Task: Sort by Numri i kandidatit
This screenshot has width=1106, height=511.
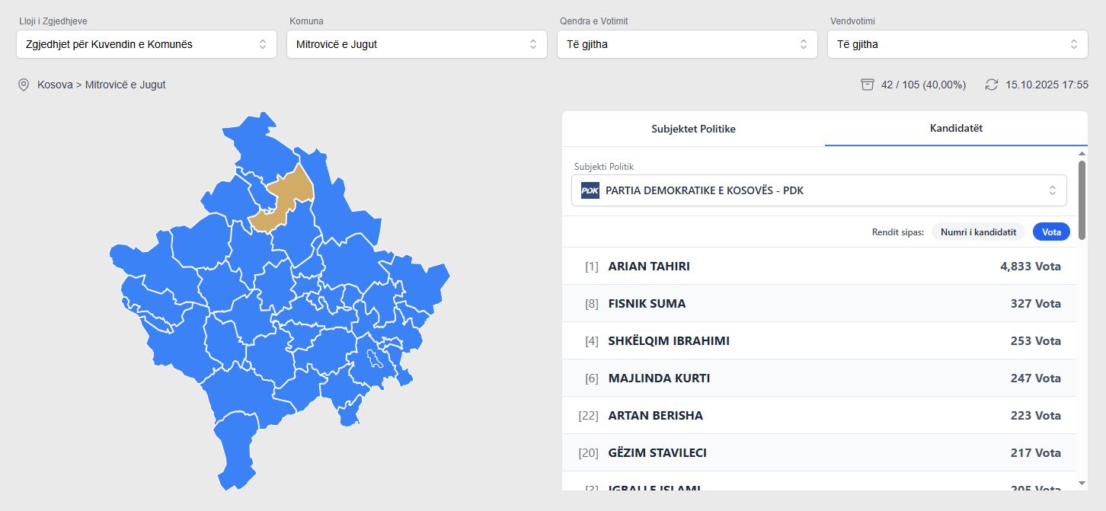Action: coord(978,232)
